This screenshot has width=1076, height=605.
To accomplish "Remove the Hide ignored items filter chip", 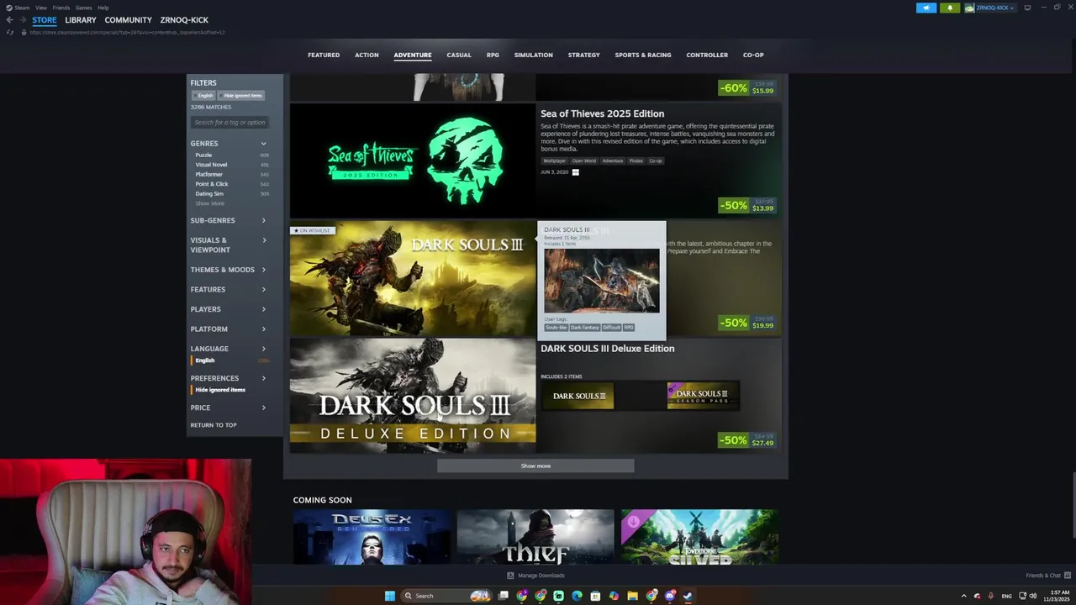I will [242, 96].
